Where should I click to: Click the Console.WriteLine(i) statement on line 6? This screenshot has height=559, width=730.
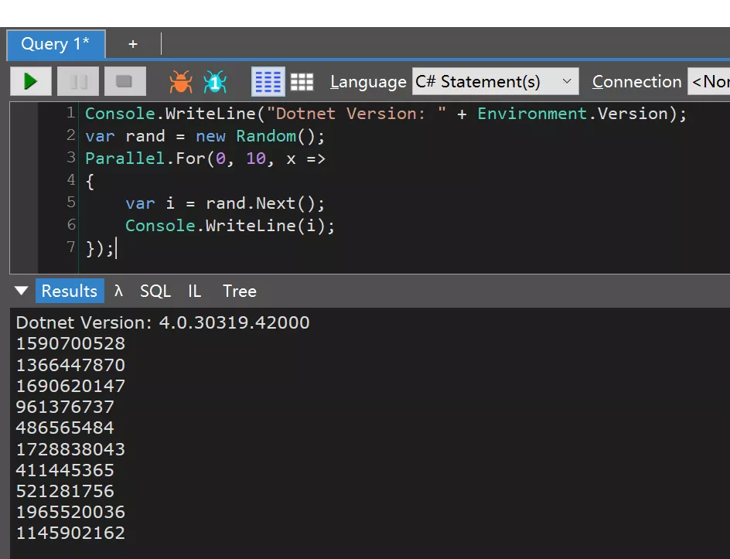click(230, 225)
